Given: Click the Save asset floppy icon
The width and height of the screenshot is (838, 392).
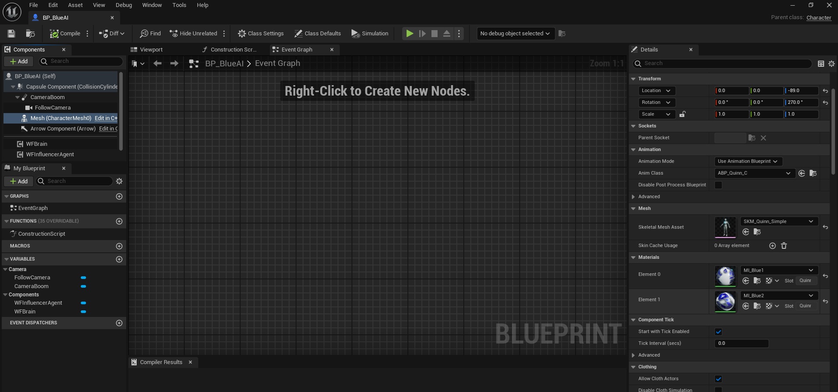Looking at the screenshot, I should (x=11, y=34).
